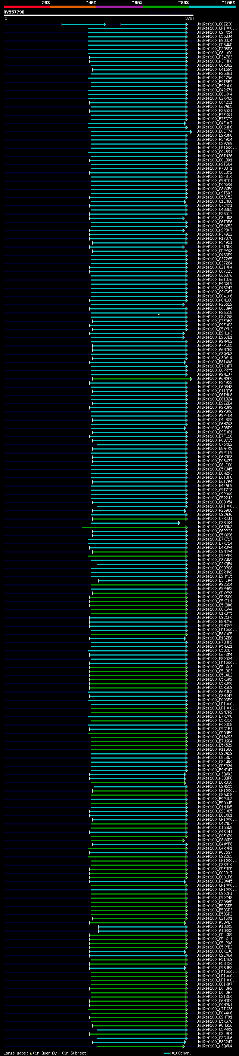
Task: Open the UniRef100_D0EF74 entry
Action: pyautogui.click(x=214, y=131)
